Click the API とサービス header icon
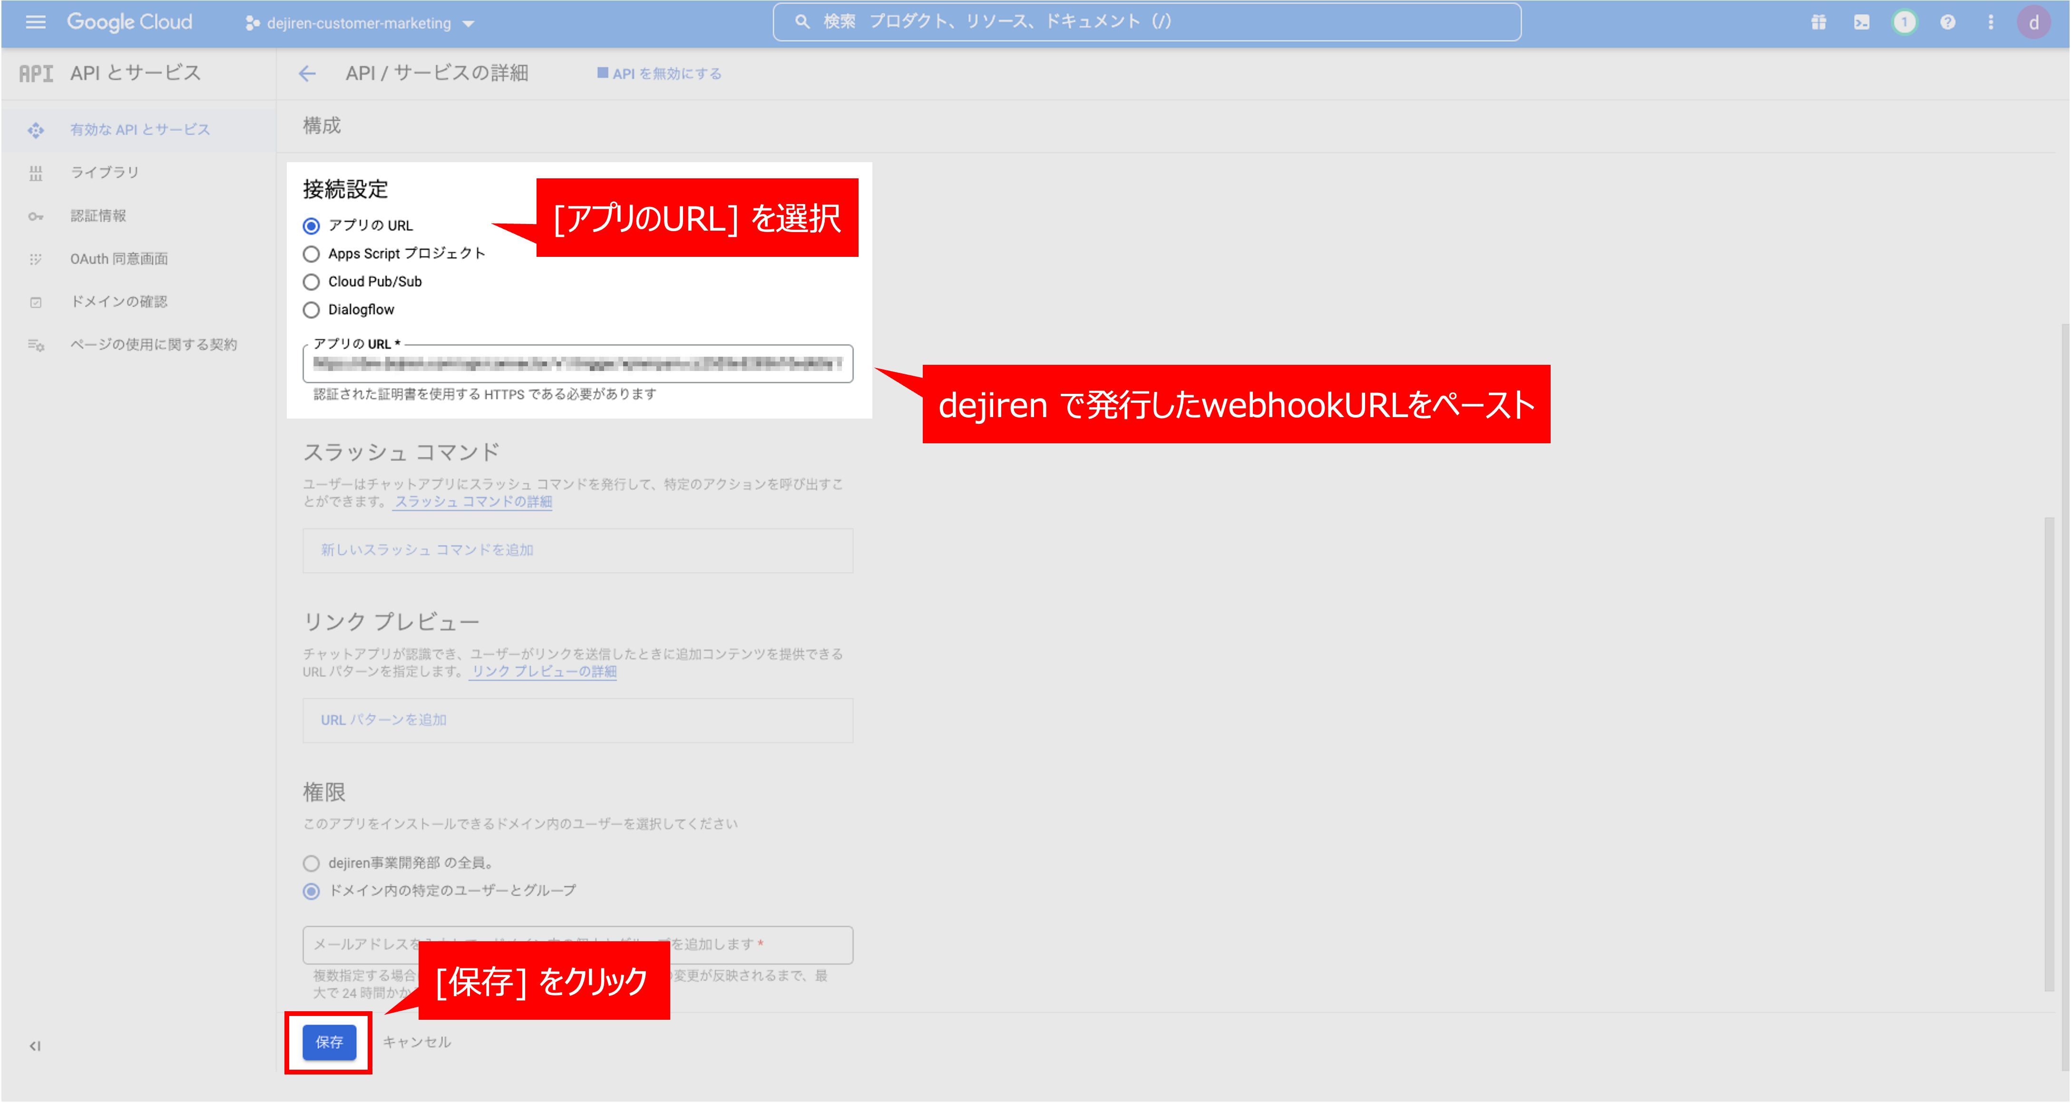 pos(36,74)
